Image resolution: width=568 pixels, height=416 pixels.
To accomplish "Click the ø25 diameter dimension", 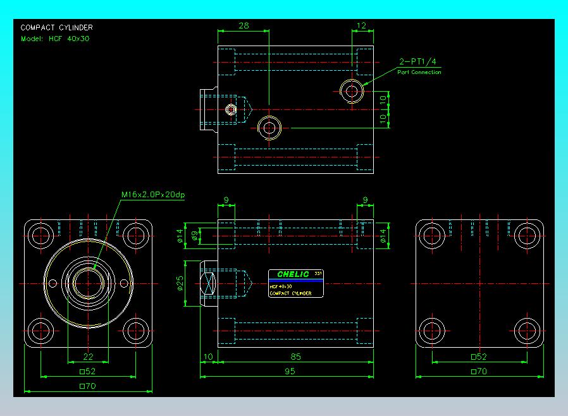I will [x=180, y=283].
